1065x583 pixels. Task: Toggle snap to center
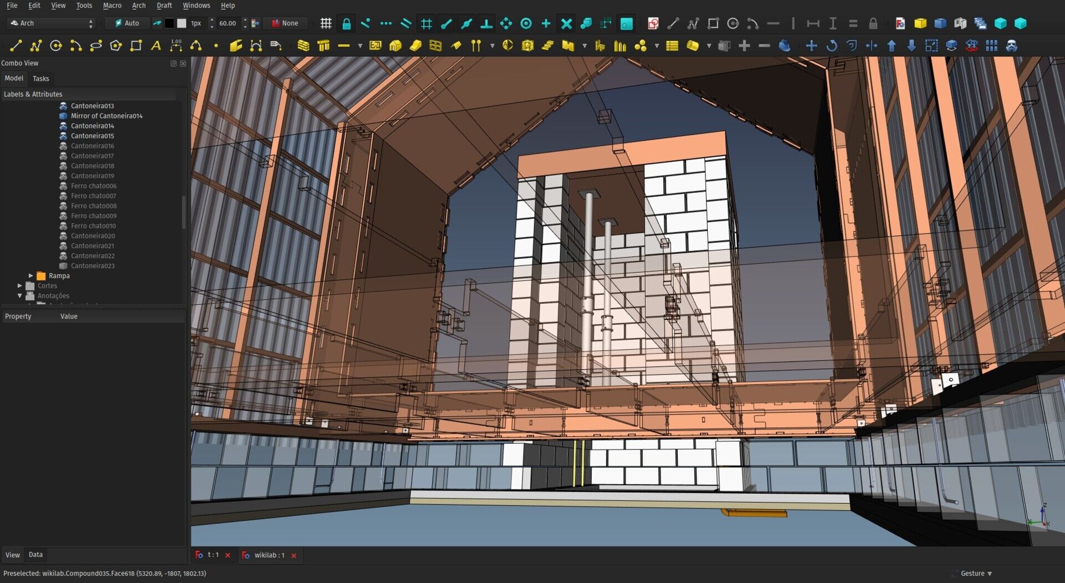(x=526, y=23)
